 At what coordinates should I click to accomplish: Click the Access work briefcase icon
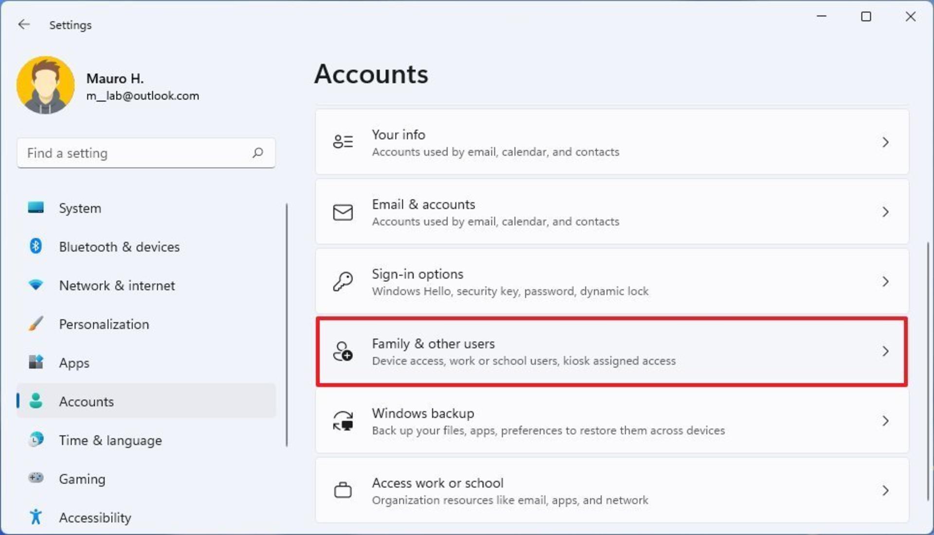click(x=342, y=490)
